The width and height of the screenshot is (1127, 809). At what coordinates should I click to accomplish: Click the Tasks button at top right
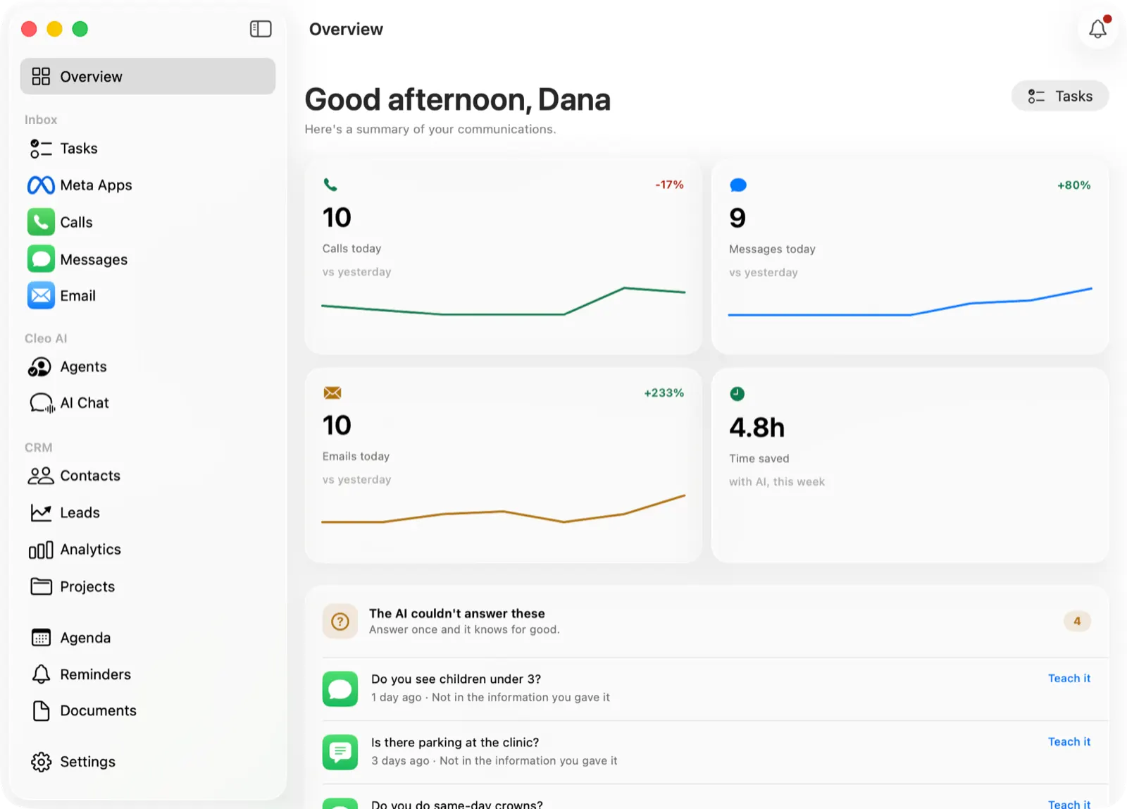tap(1060, 97)
